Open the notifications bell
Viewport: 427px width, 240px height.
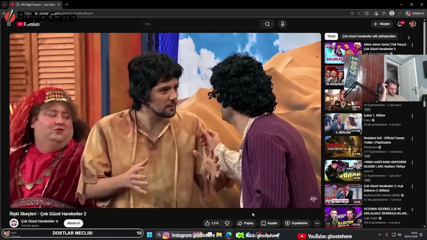click(400, 24)
